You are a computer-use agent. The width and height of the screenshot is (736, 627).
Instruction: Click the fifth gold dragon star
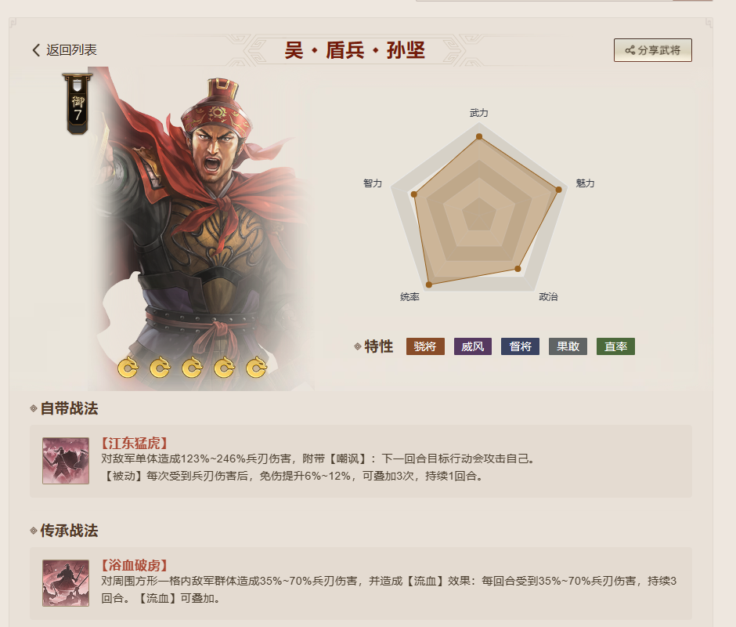[256, 367]
